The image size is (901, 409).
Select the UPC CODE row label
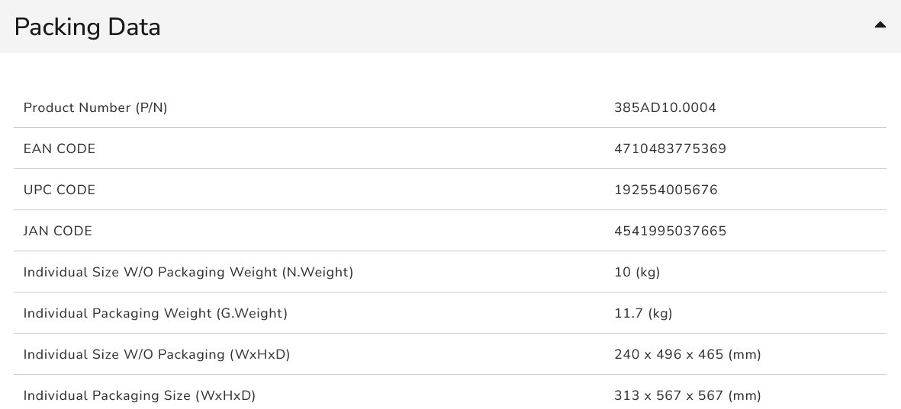pyautogui.click(x=60, y=190)
